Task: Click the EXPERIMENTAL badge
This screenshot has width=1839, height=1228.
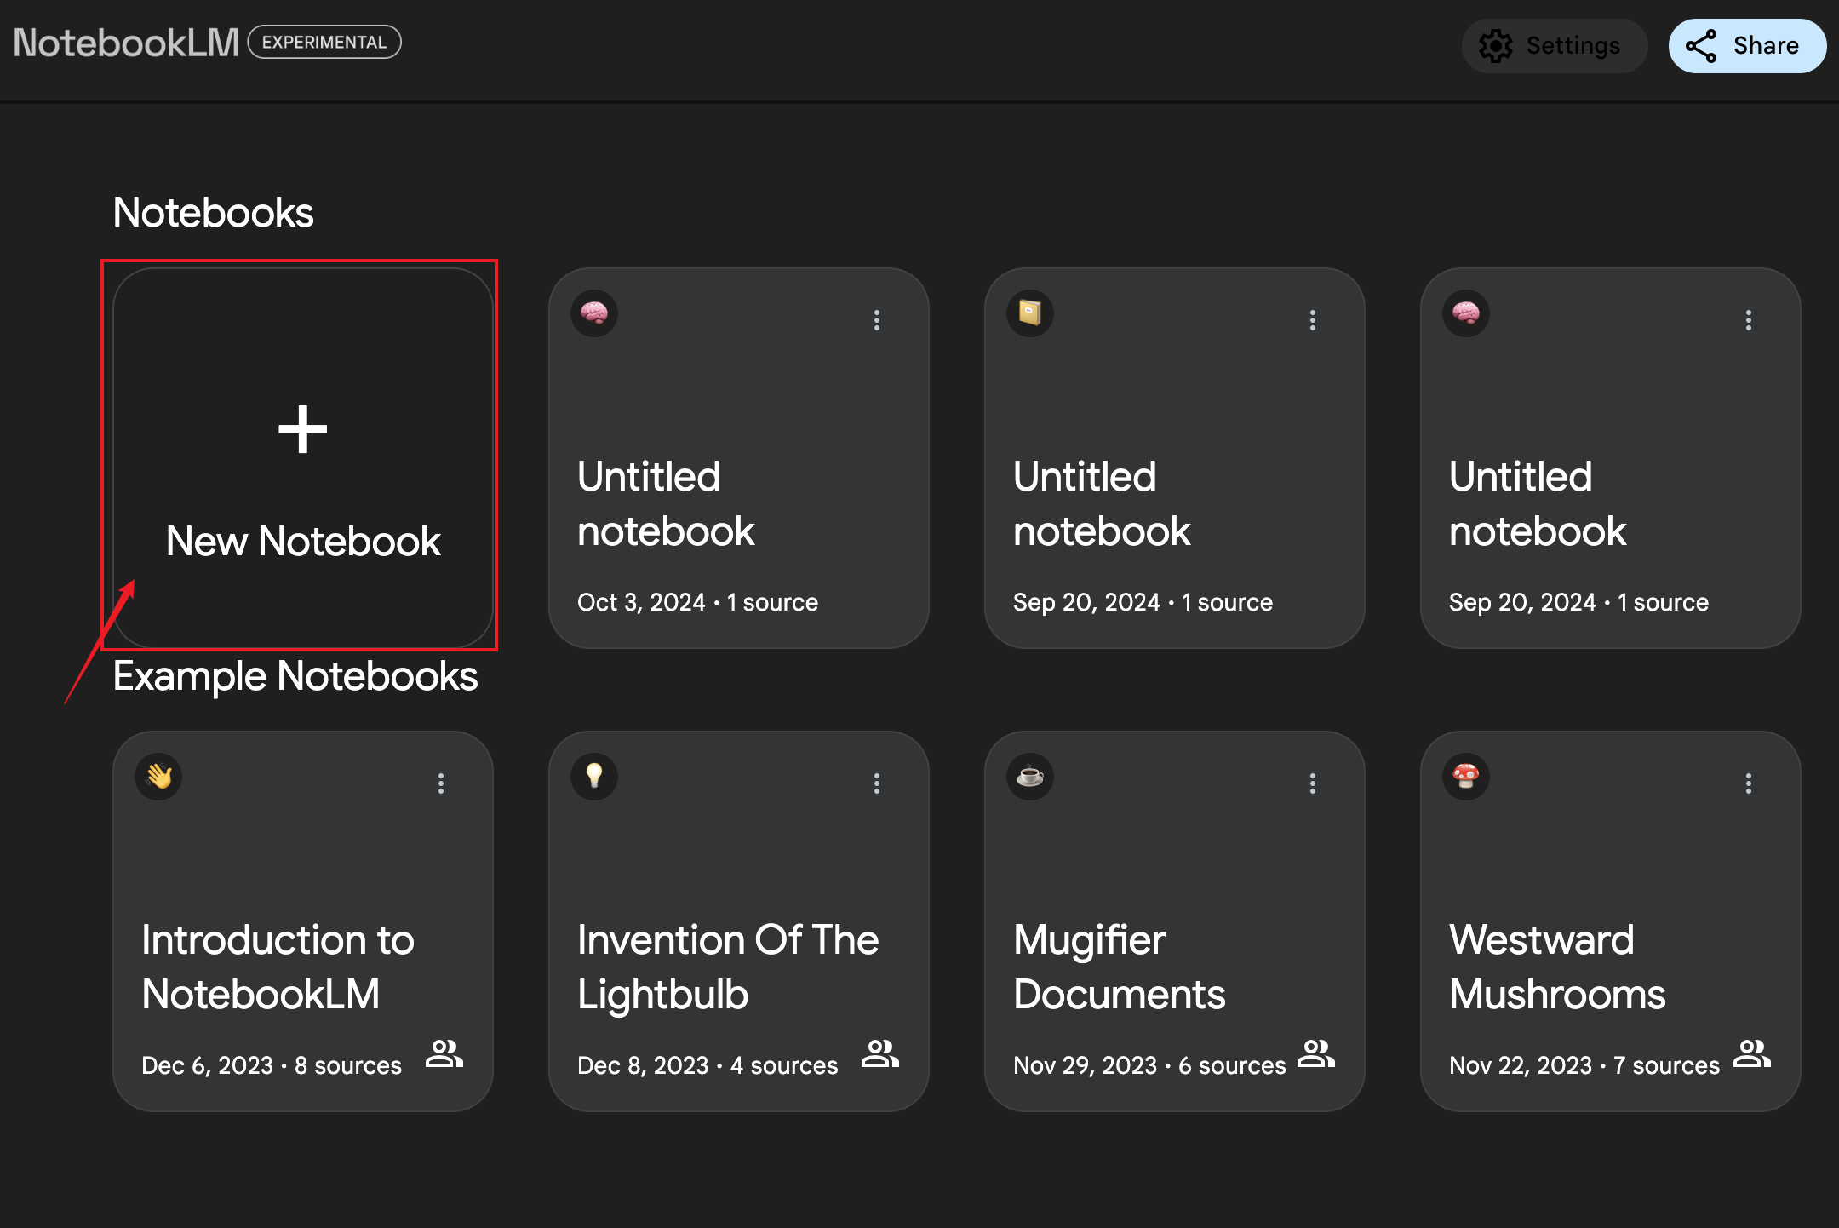Action: [x=324, y=42]
